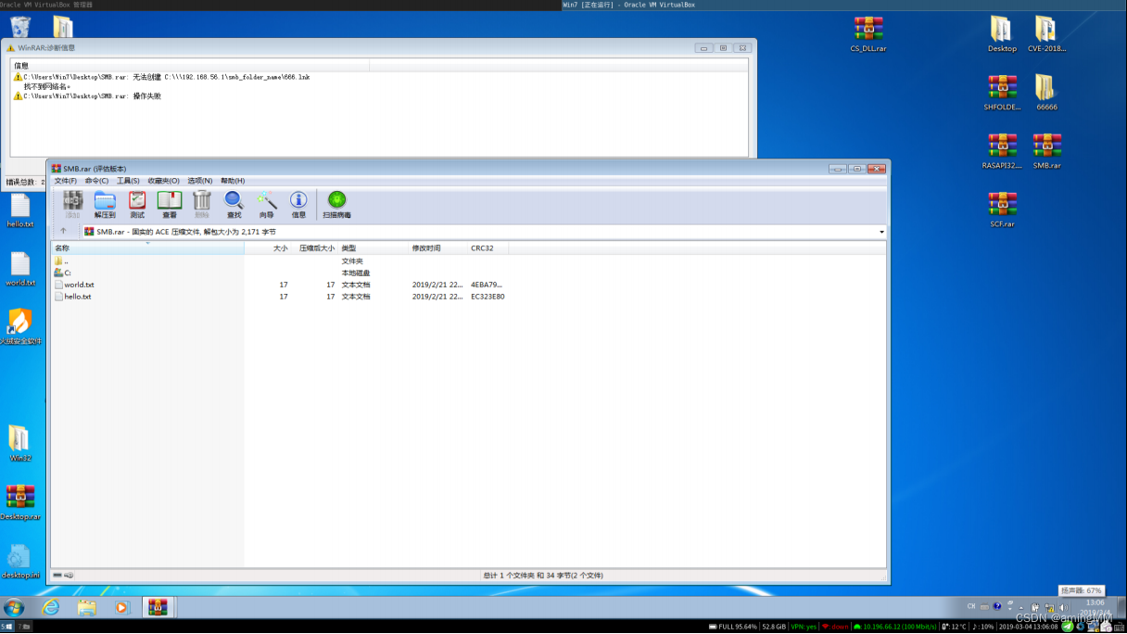This screenshot has height=634, width=1127.
Task: Select desktop.ini desktop icon
Action: coord(19,560)
